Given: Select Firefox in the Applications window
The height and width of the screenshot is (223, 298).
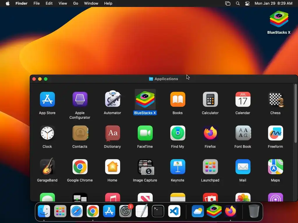Looking at the screenshot, I should point(210,133).
